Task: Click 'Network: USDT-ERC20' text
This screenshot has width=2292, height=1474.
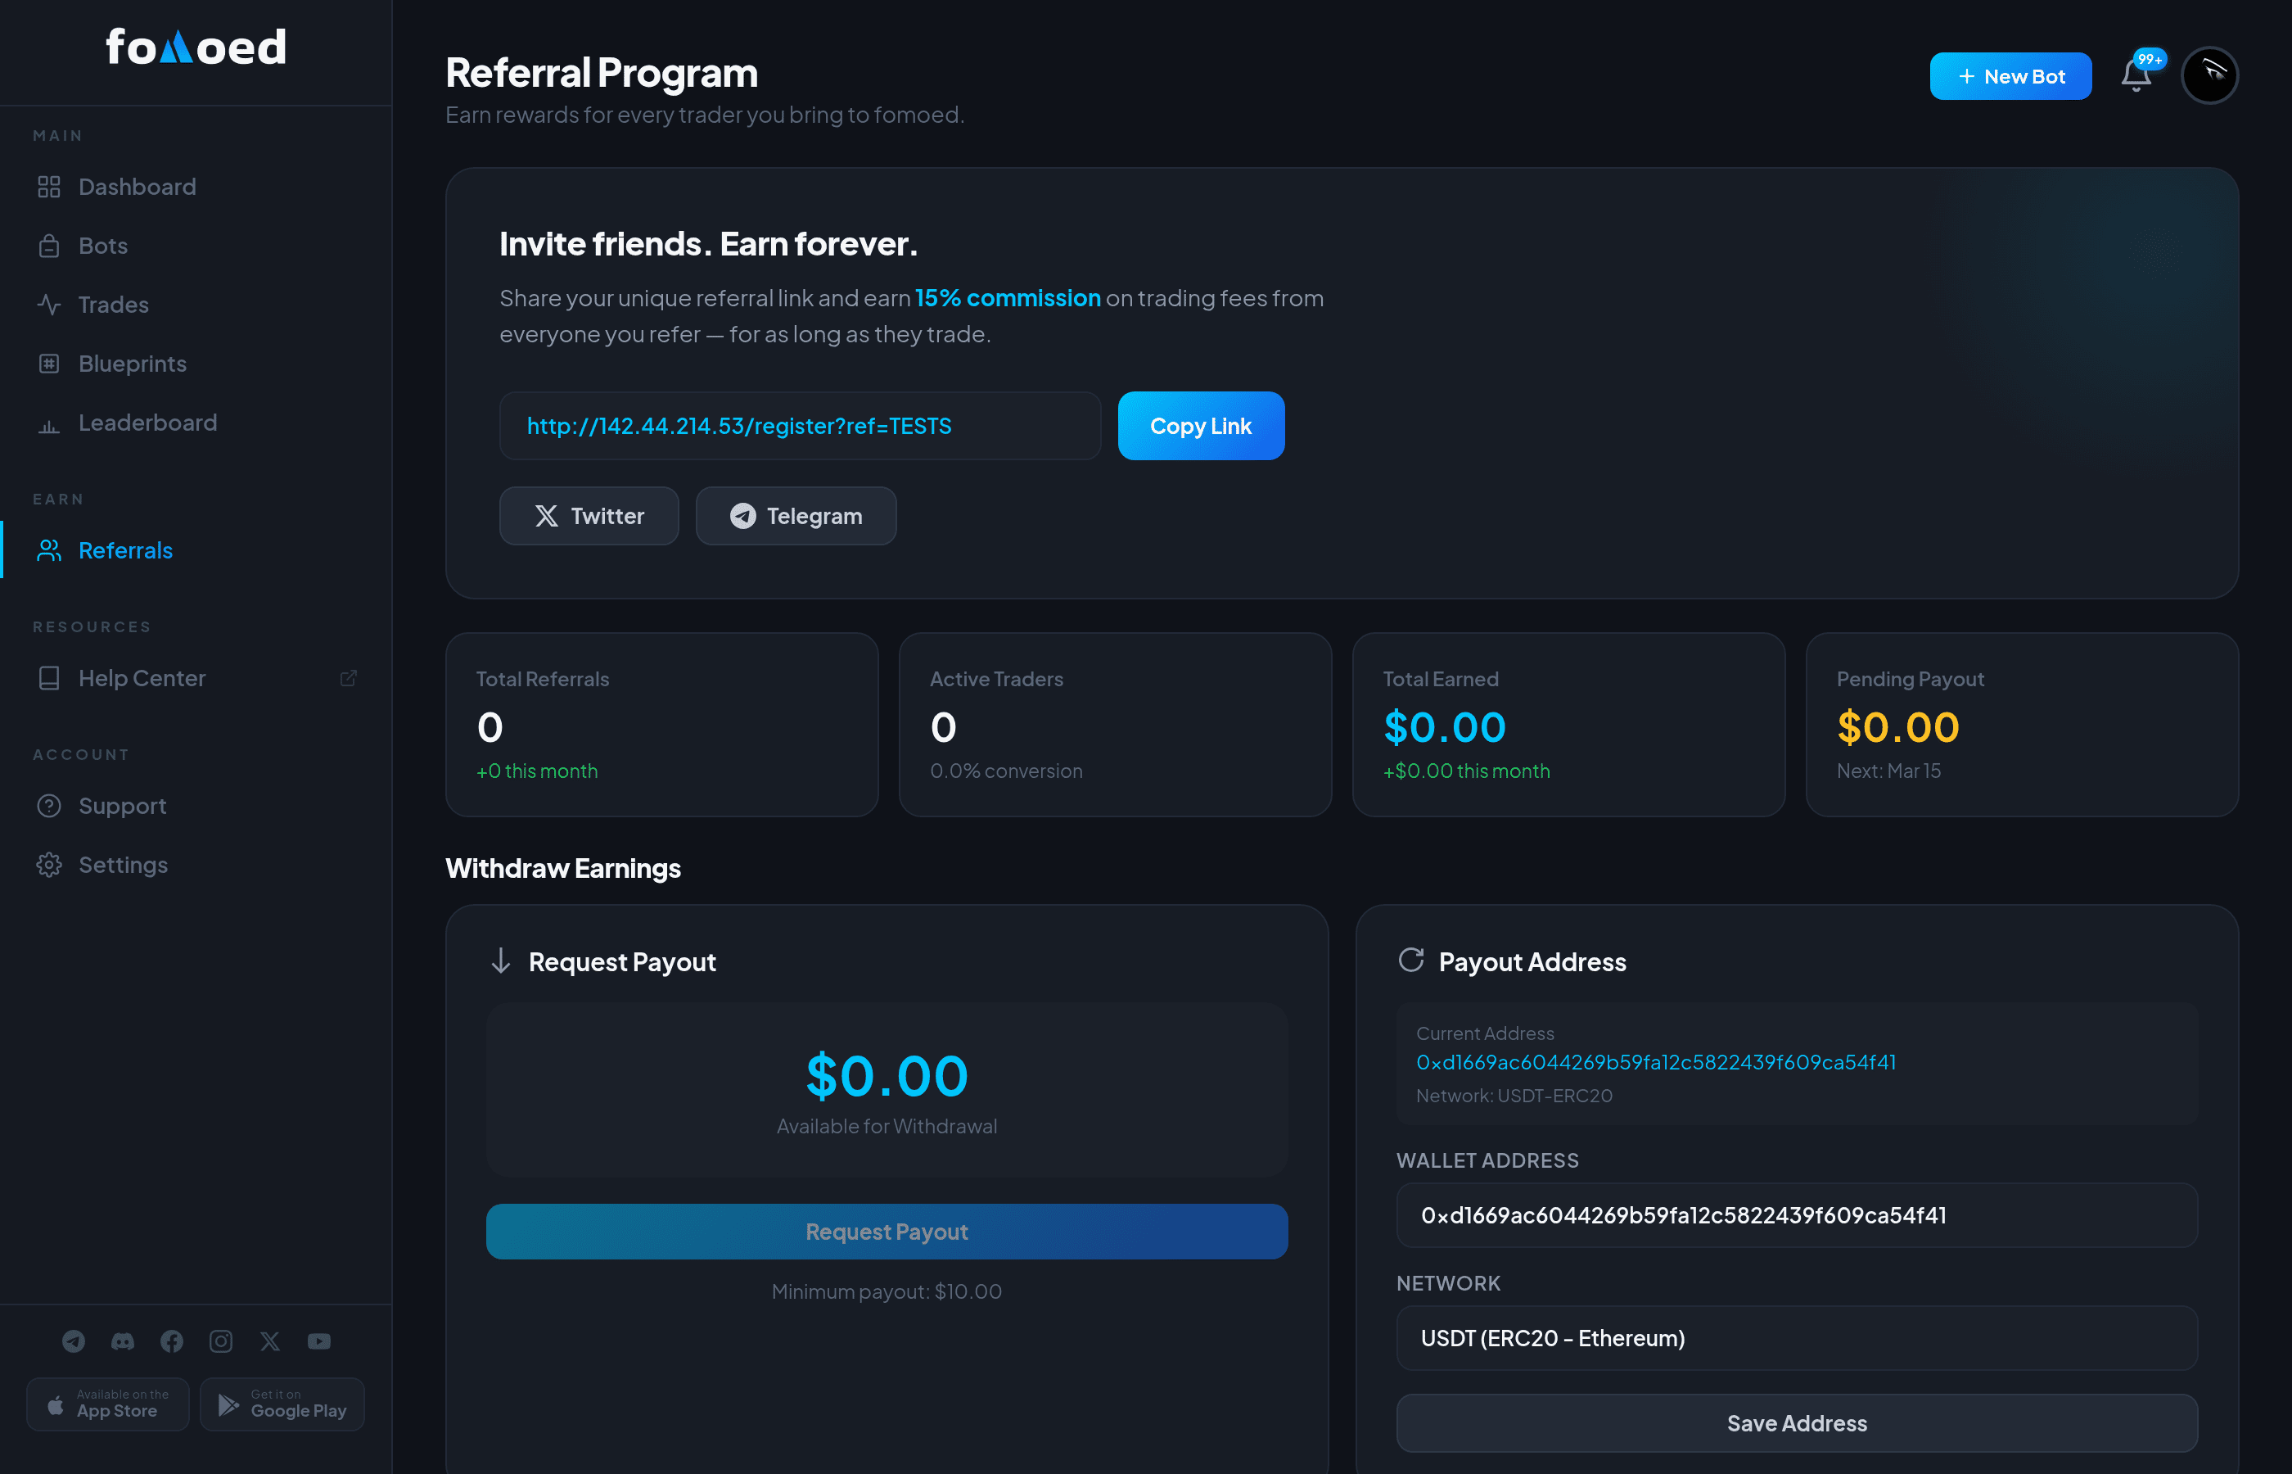Action: tap(1514, 1096)
